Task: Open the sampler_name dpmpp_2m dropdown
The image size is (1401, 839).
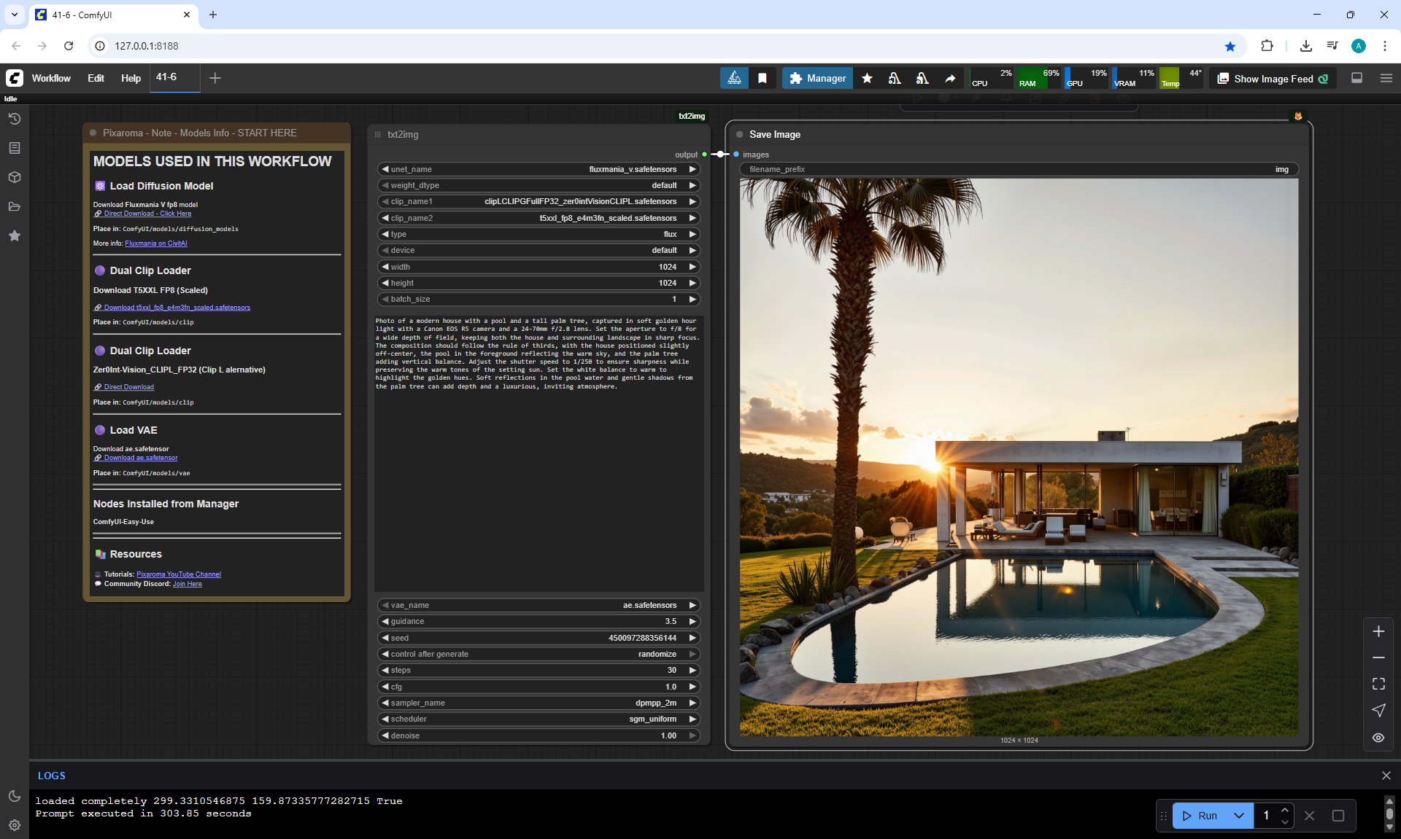Action: 539,703
